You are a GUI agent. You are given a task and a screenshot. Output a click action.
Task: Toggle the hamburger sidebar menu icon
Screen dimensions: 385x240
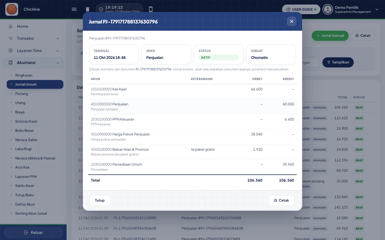tap(74, 9)
